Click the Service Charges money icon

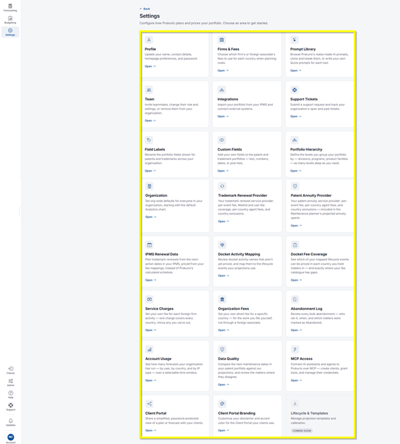point(149,299)
